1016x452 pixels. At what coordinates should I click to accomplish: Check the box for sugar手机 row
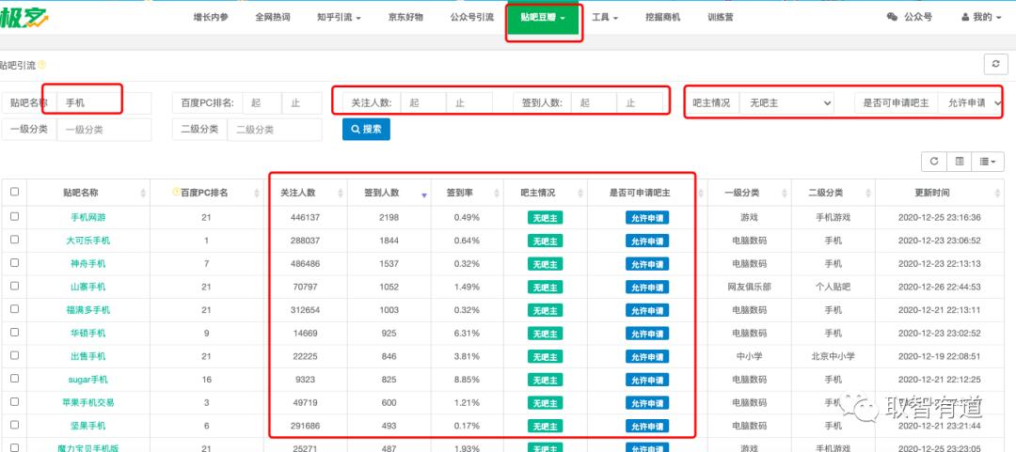pos(14,379)
